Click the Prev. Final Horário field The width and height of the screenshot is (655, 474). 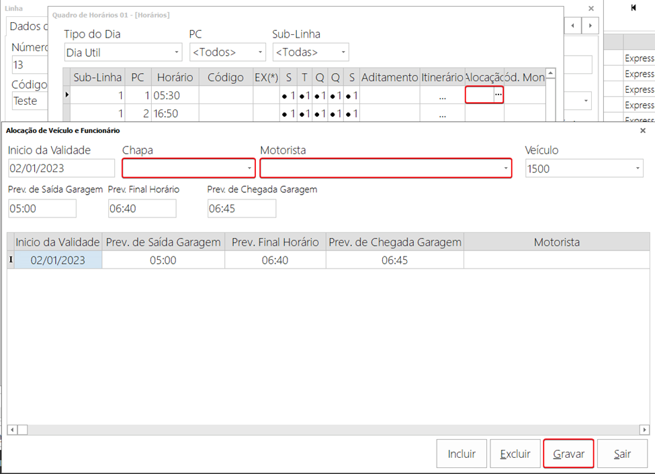[142, 208]
